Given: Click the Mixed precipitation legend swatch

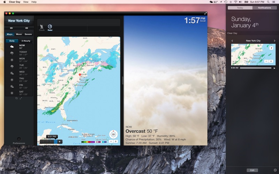Looking at the screenshot, I should pyautogui.click(x=98, y=142).
